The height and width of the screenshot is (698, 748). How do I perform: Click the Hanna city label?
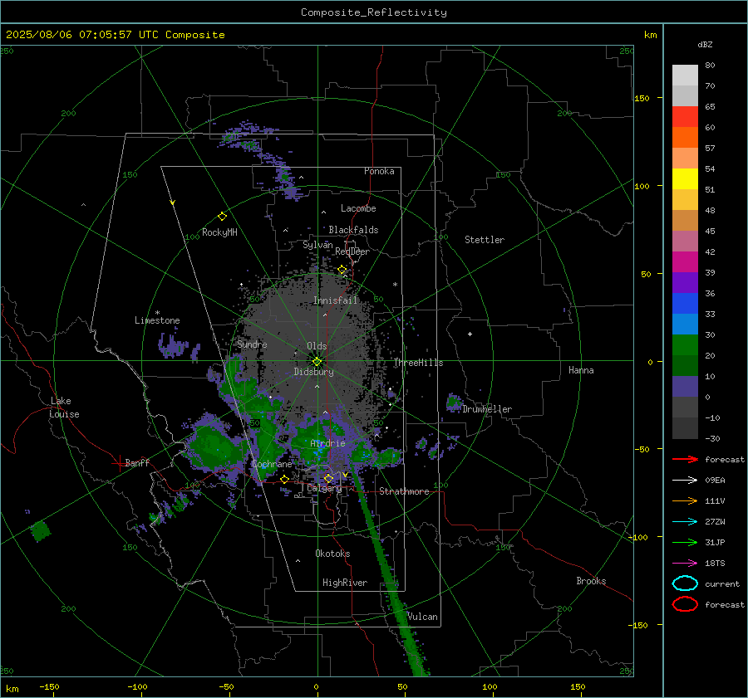(x=581, y=370)
